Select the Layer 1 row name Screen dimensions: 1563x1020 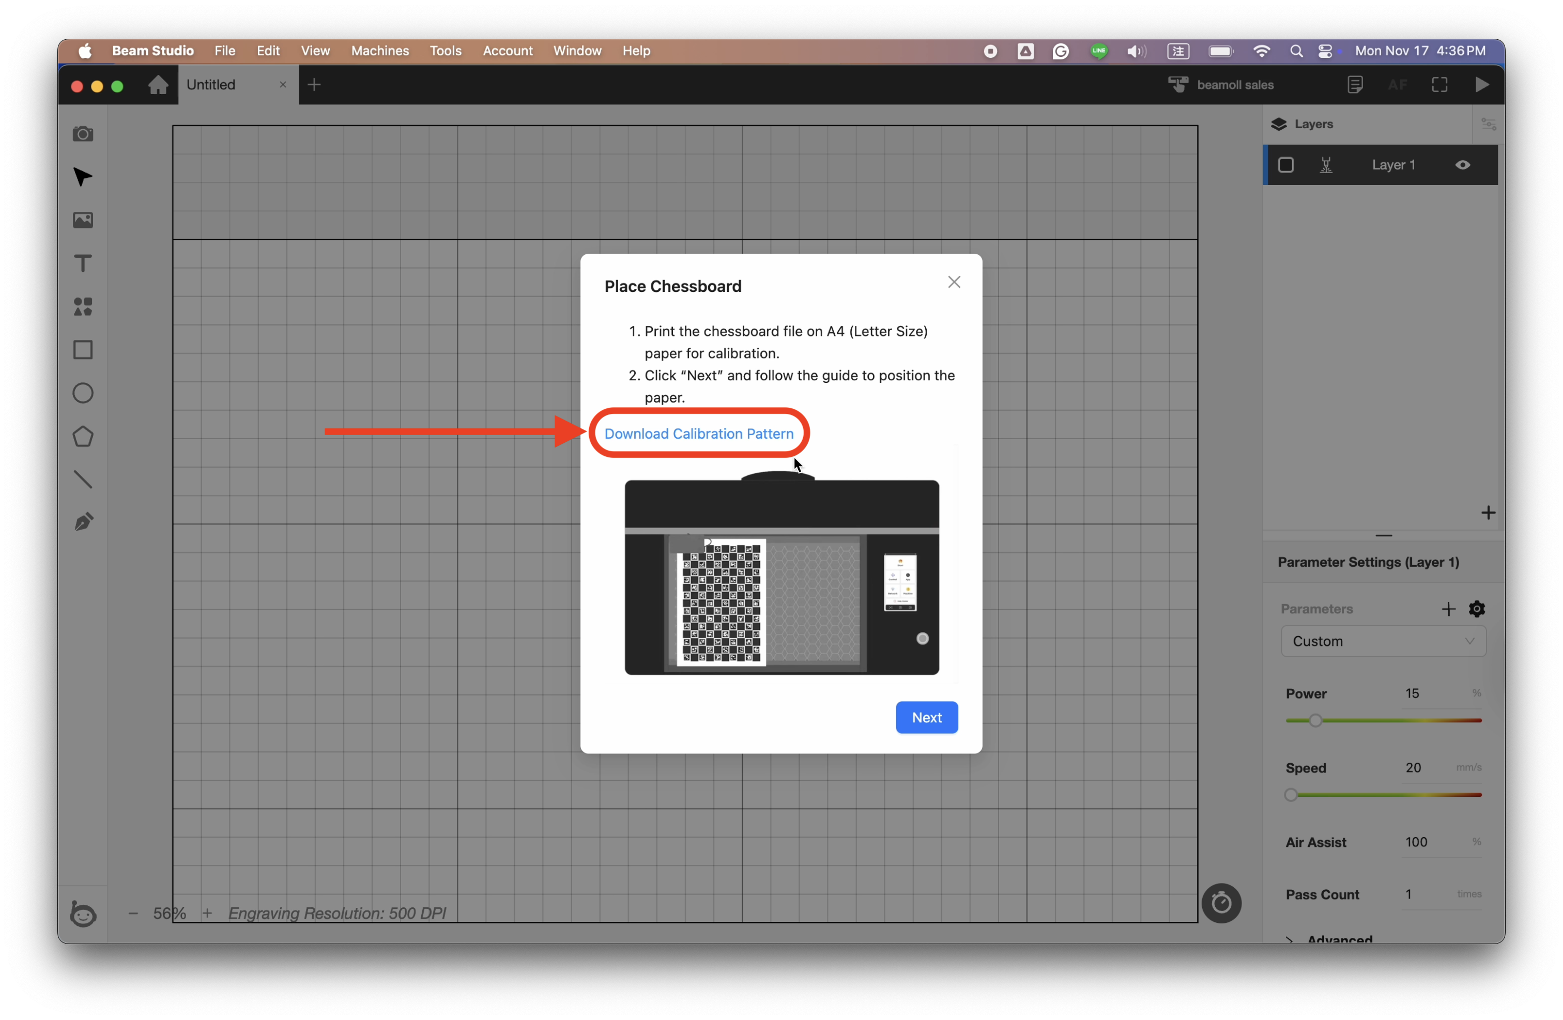tap(1393, 165)
